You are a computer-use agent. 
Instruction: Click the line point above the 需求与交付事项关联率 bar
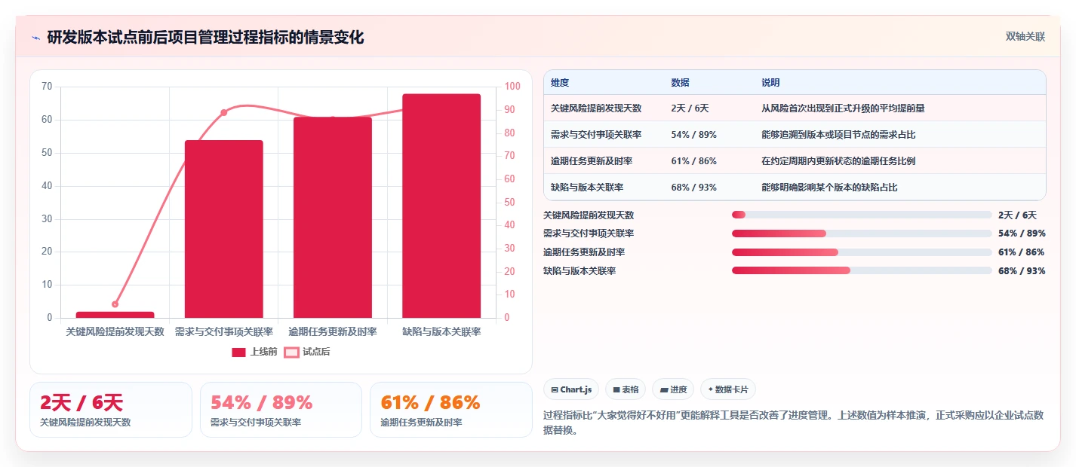click(224, 112)
